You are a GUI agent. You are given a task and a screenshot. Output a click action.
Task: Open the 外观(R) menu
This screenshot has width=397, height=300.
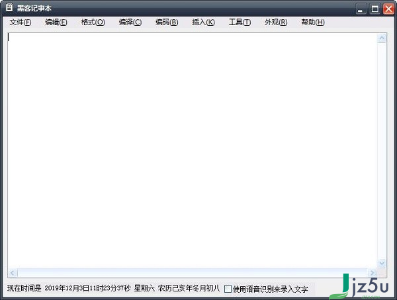276,22
